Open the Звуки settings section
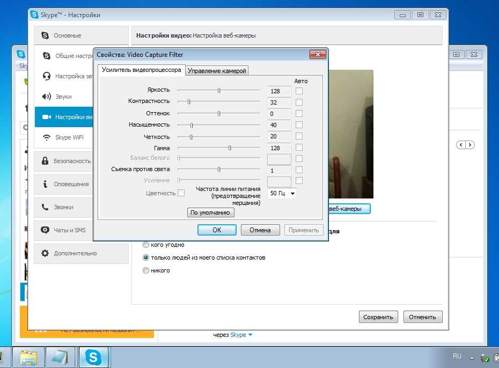The width and height of the screenshot is (499, 368). coord(63,97)
